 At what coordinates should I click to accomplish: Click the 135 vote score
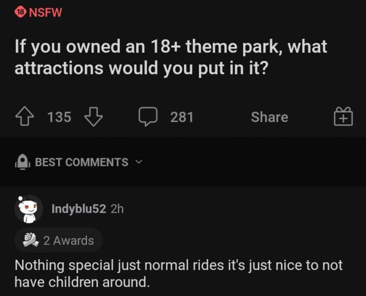[x=59, y=117]
